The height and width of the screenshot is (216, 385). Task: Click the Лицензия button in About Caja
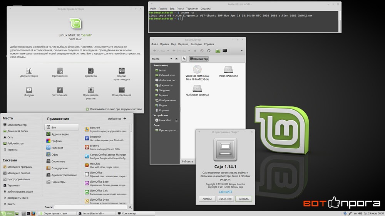(x=225, y=199)
